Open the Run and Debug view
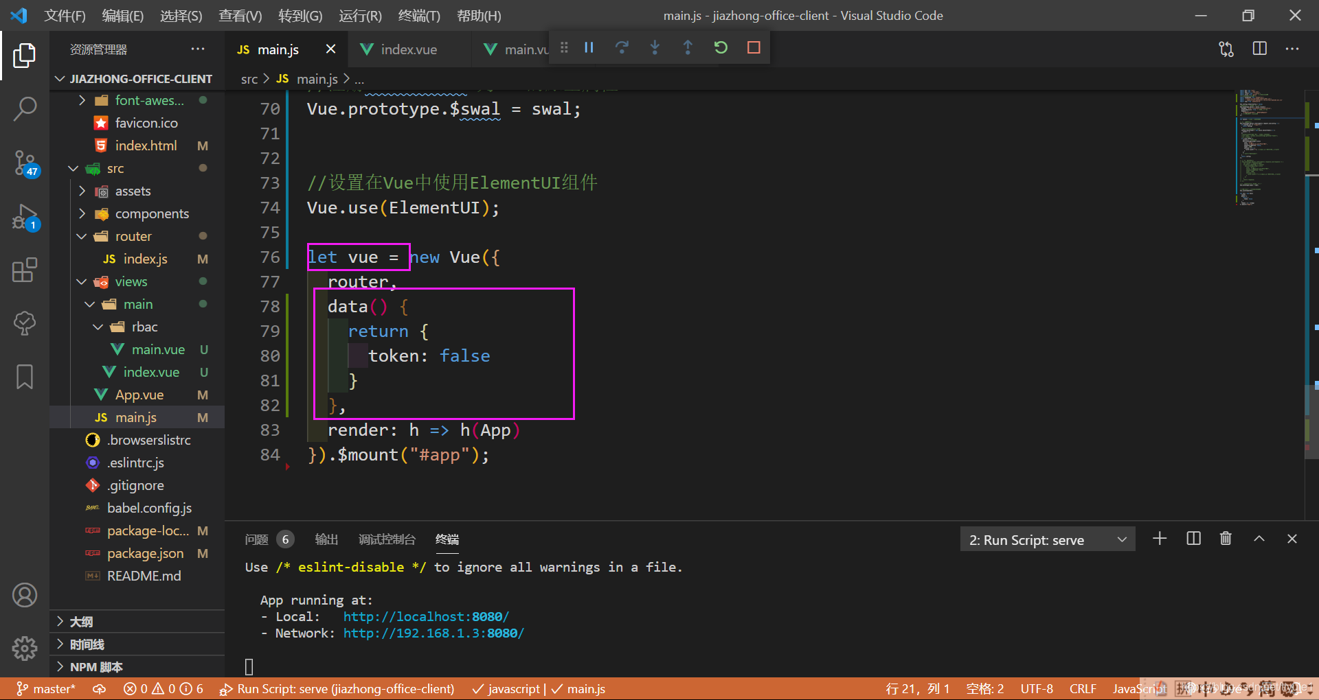 point(25,217)
